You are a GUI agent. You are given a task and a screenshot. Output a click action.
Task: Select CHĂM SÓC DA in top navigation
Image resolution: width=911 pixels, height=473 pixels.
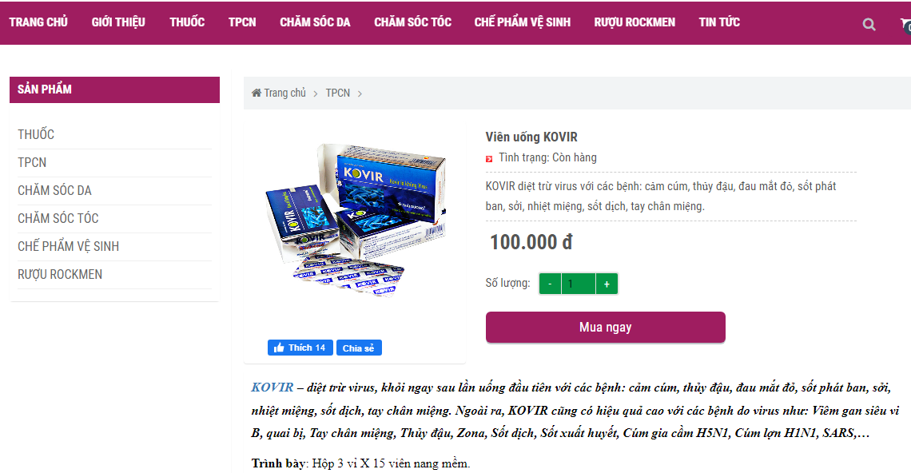(315, 22)
